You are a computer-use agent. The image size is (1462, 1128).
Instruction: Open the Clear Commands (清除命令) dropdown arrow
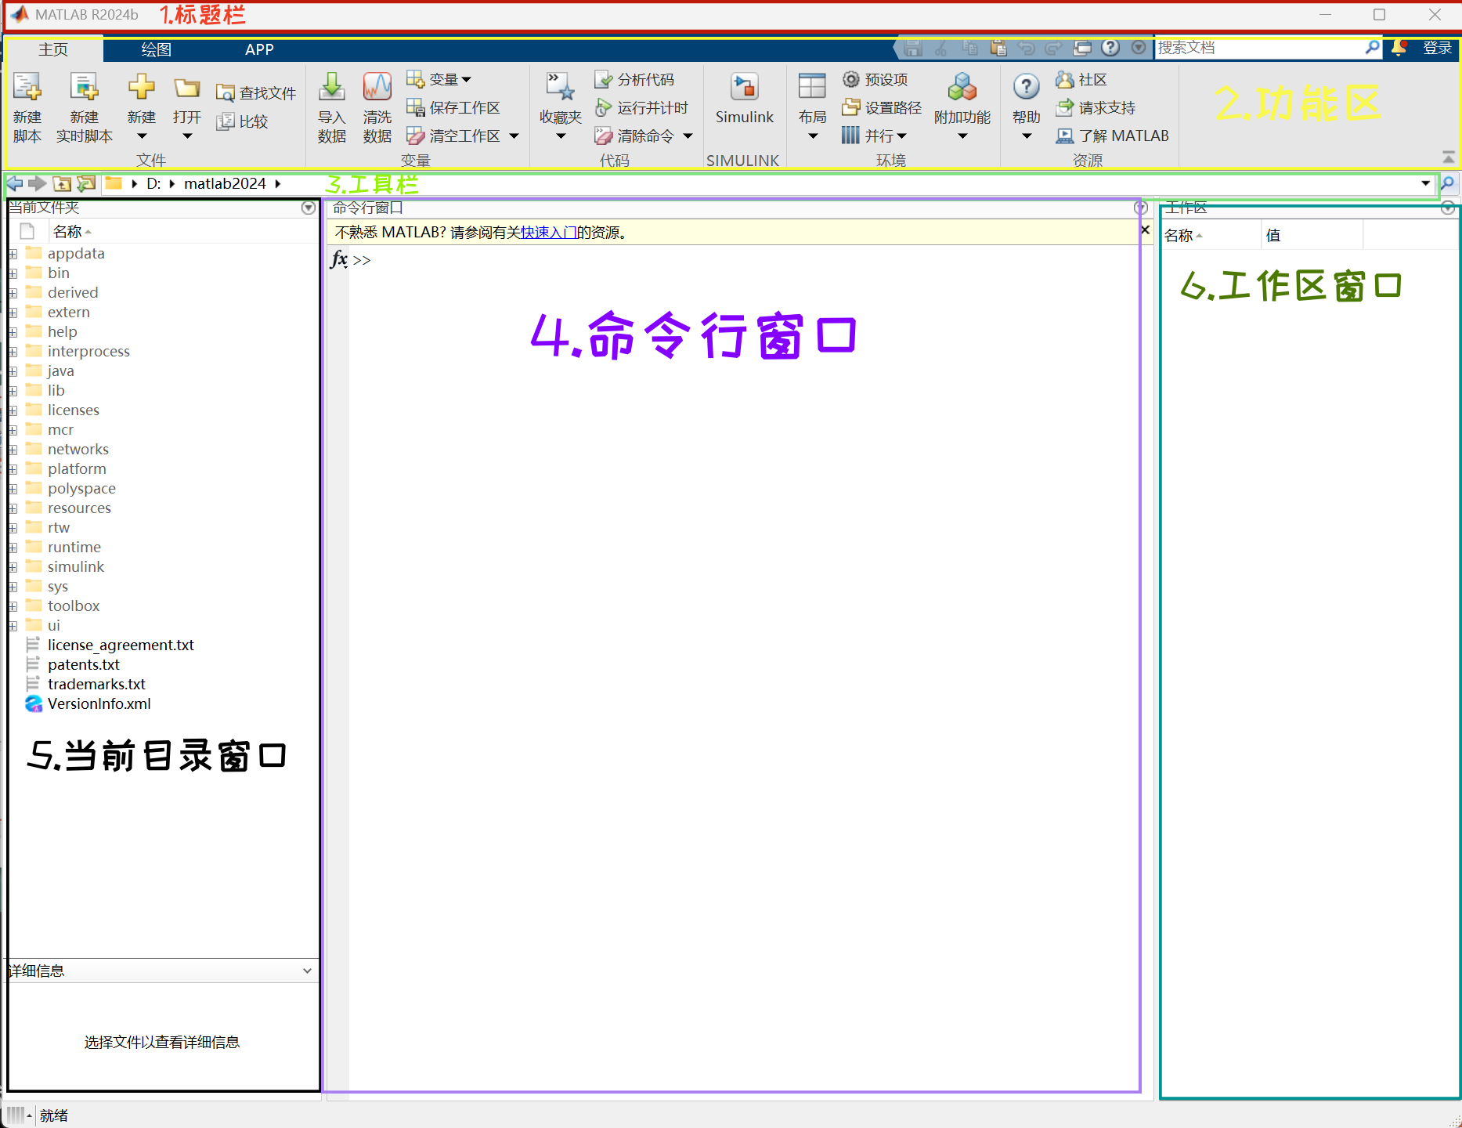click(688, 136)
